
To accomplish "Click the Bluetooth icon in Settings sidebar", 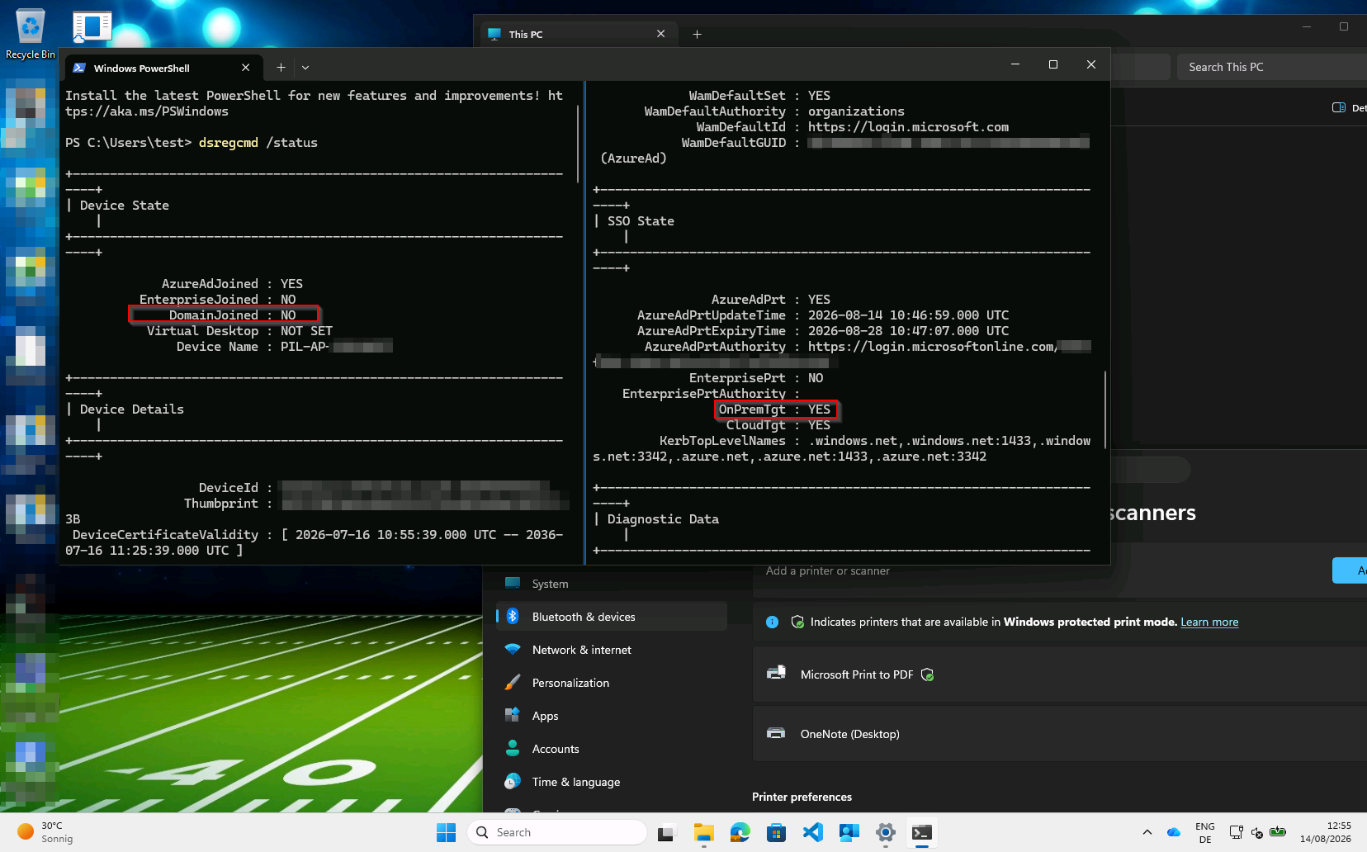I will [x=513, y=616].
